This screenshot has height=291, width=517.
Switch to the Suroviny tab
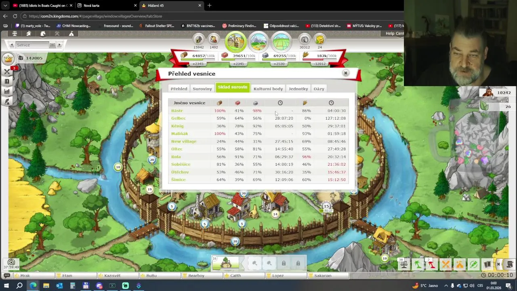pos(202,89)
